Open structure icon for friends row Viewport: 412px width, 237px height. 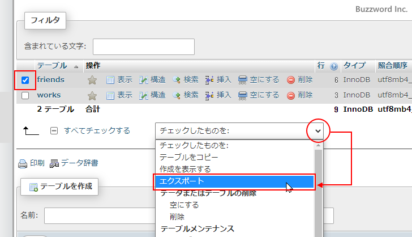click(x=144, y=80)
